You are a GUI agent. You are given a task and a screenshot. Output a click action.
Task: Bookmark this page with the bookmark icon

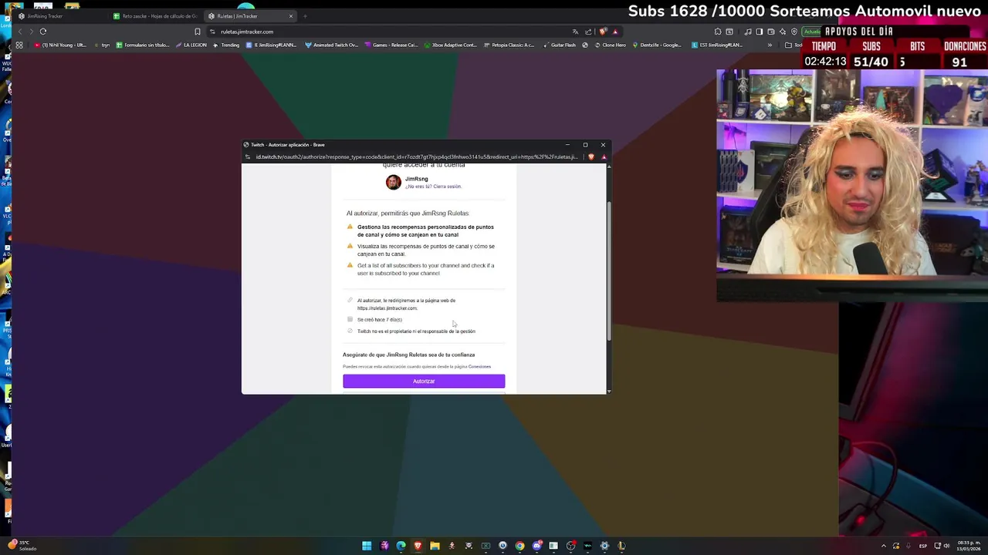tap(198, 32)
